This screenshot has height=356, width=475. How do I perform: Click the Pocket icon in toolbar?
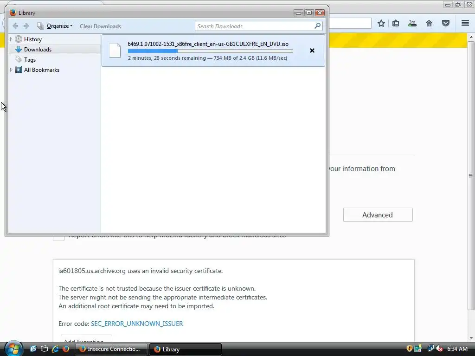(446, 23)
